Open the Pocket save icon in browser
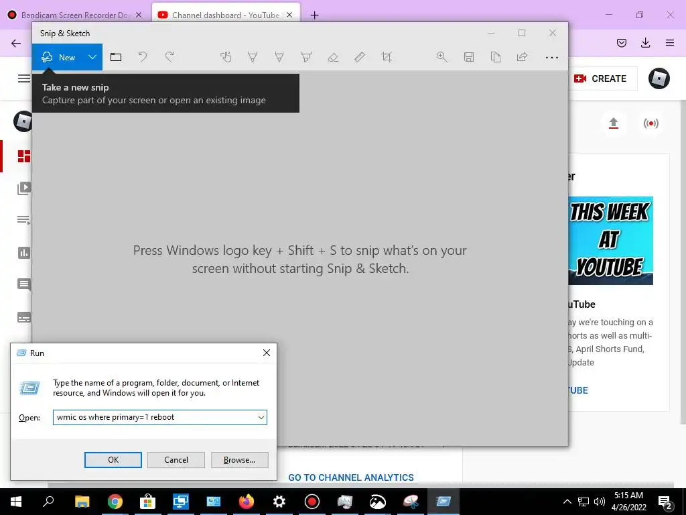The width and height of the screenshot is (686, 515). (622, 43)
